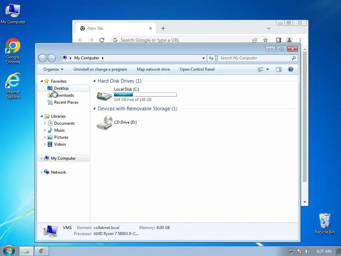Expand the Music library

tap(45, 130)
